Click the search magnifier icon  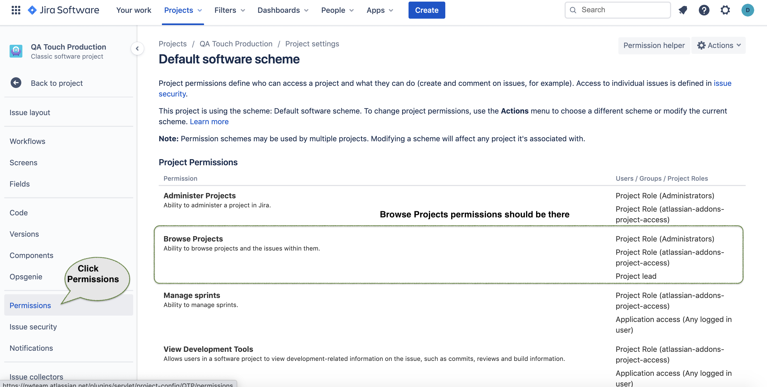point(573,10)
